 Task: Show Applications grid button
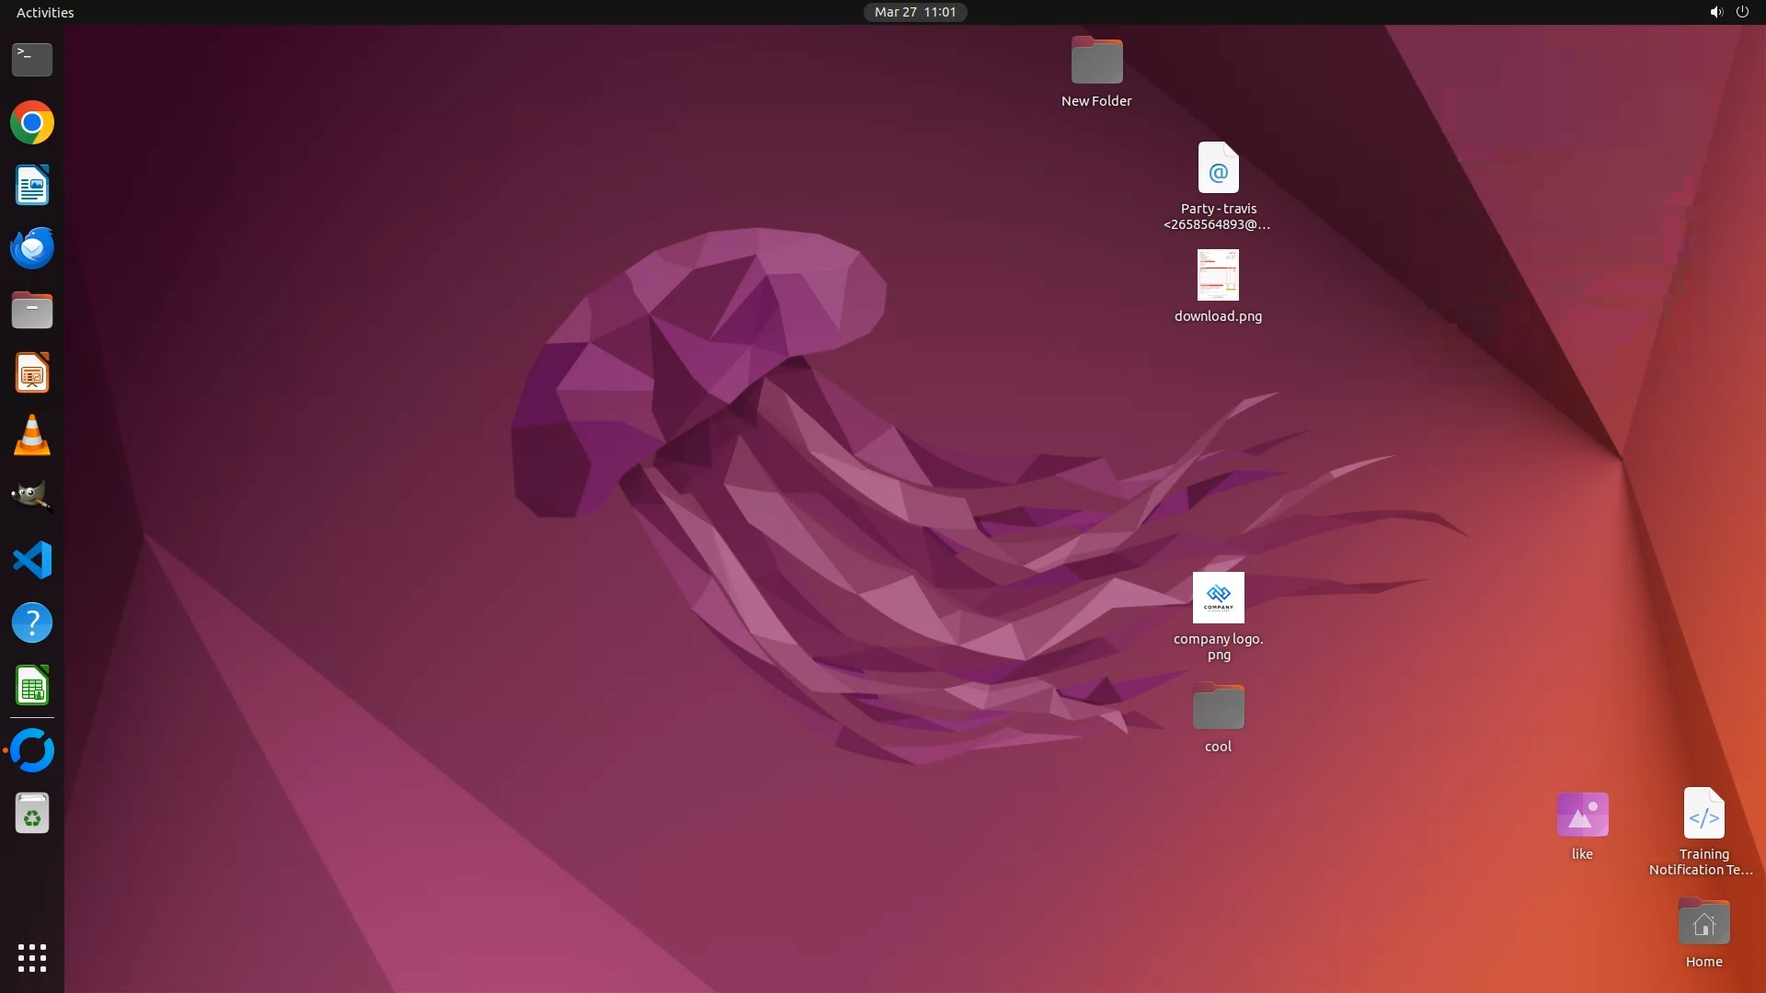coord(32,958)
